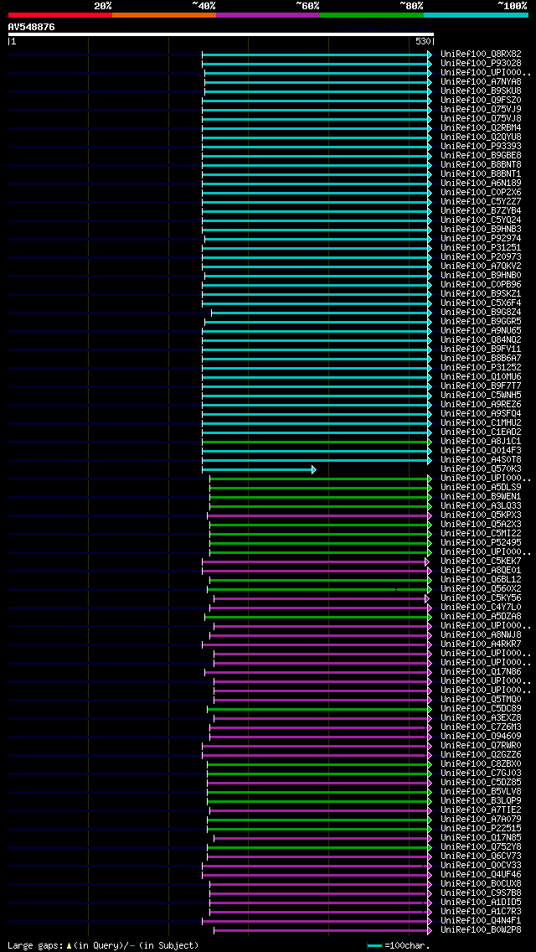
Task: Click the short cyan alignment bar of Q570K3
Action: [259, 469]
